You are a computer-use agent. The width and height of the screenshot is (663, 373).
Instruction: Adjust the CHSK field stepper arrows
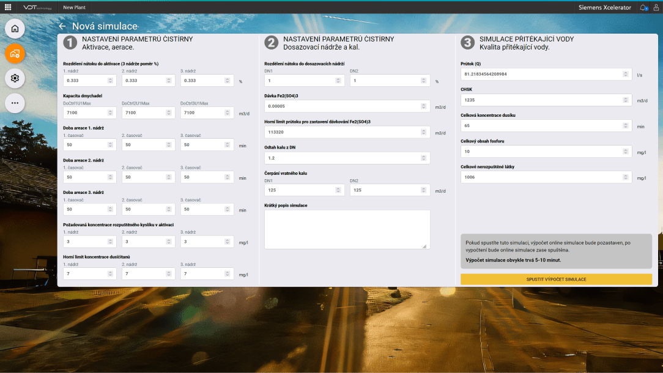pyautogui.click(x=626, y=100)
